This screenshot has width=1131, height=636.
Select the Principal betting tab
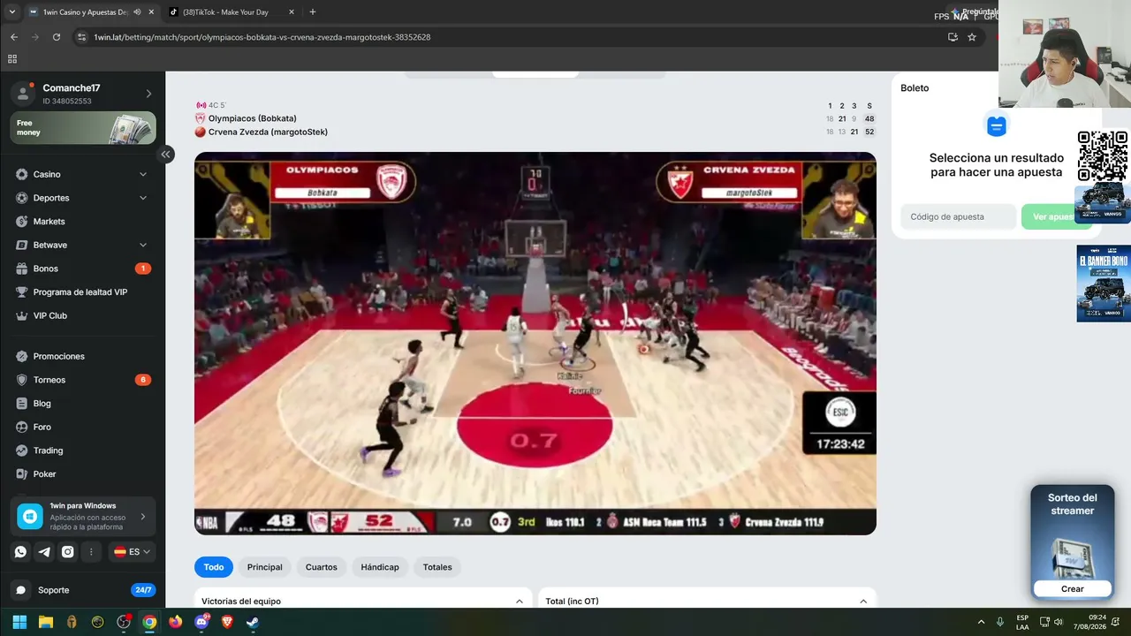265,567
